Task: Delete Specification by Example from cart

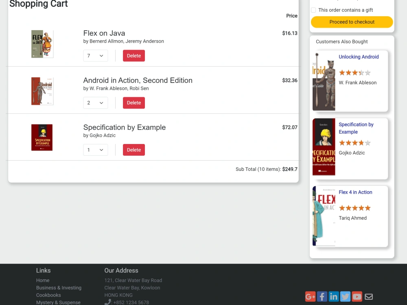Action: [134, 150]
